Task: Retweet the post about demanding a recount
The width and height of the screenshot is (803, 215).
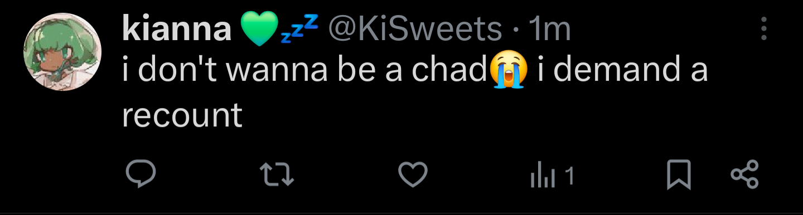Action: [278, 175]
